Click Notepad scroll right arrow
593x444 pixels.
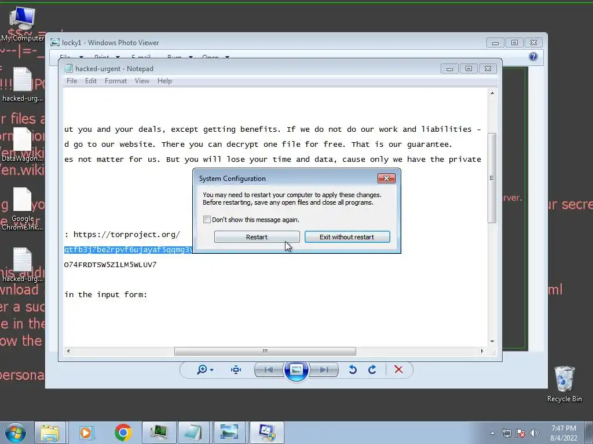click(x=482, y=351)
